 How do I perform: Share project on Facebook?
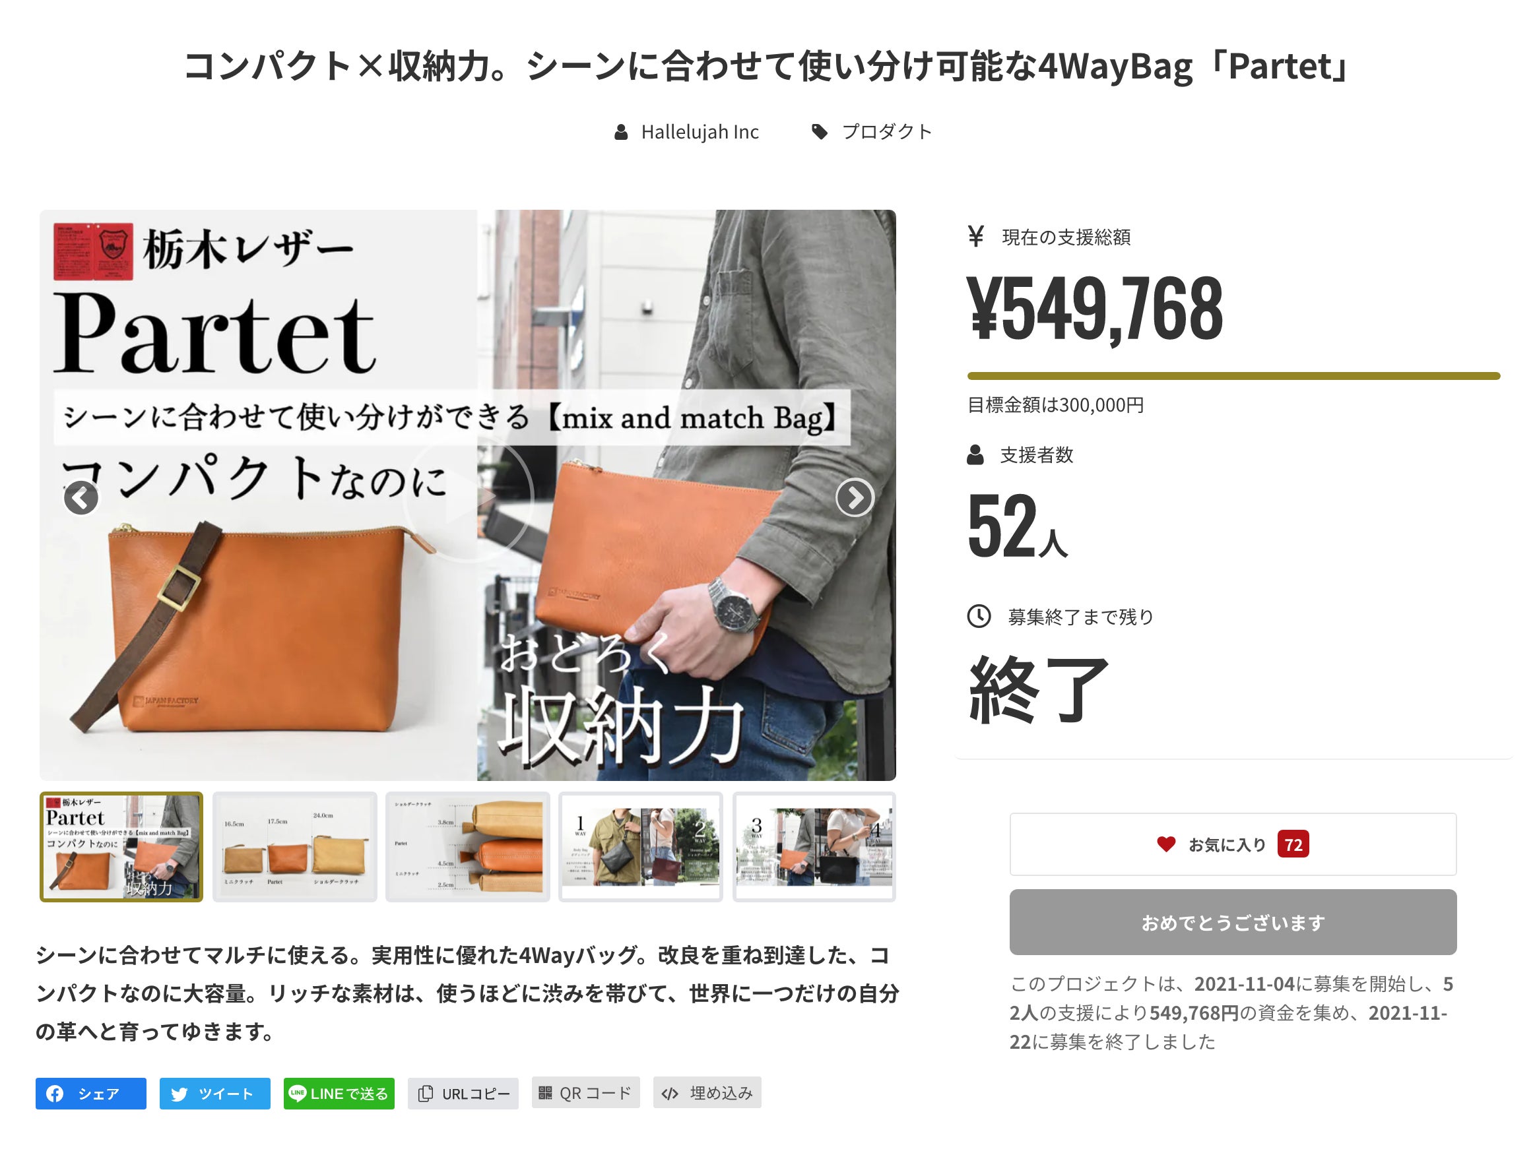[x=91, y=1094]
